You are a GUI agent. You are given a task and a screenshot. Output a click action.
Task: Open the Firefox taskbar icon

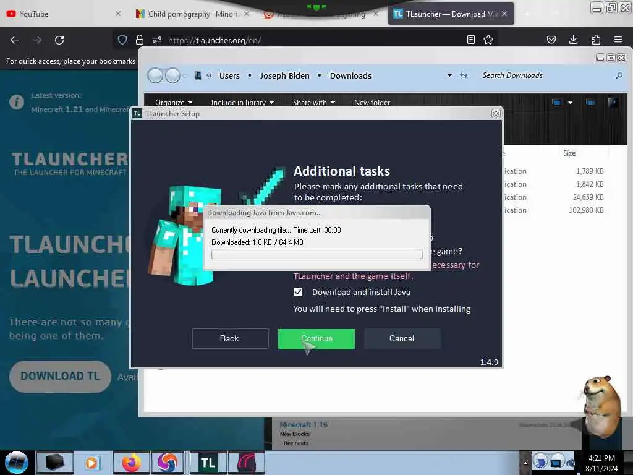pyautogui.click(x=132, y=463)
